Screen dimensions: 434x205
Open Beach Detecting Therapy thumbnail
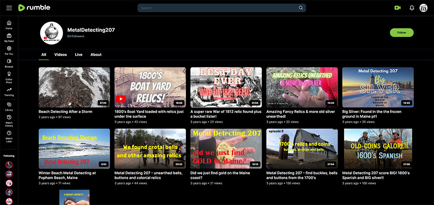tap(74, 149)
